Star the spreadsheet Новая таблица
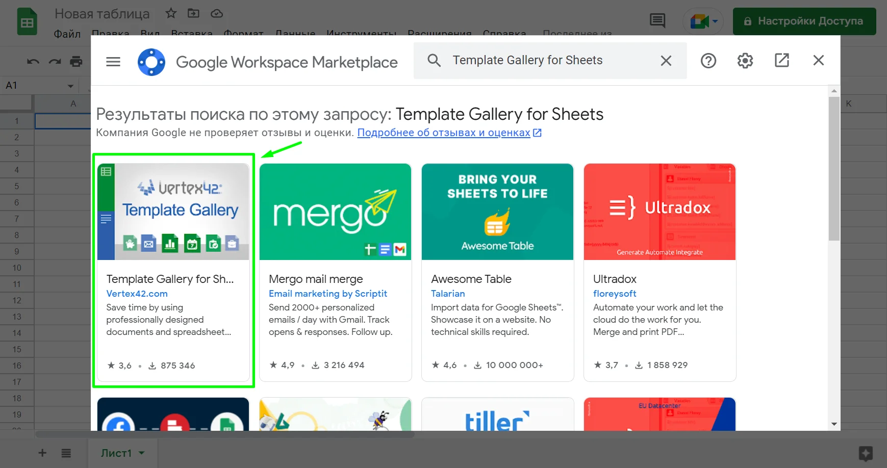Viewport: 887px width, 468px height. coord(171,13)
